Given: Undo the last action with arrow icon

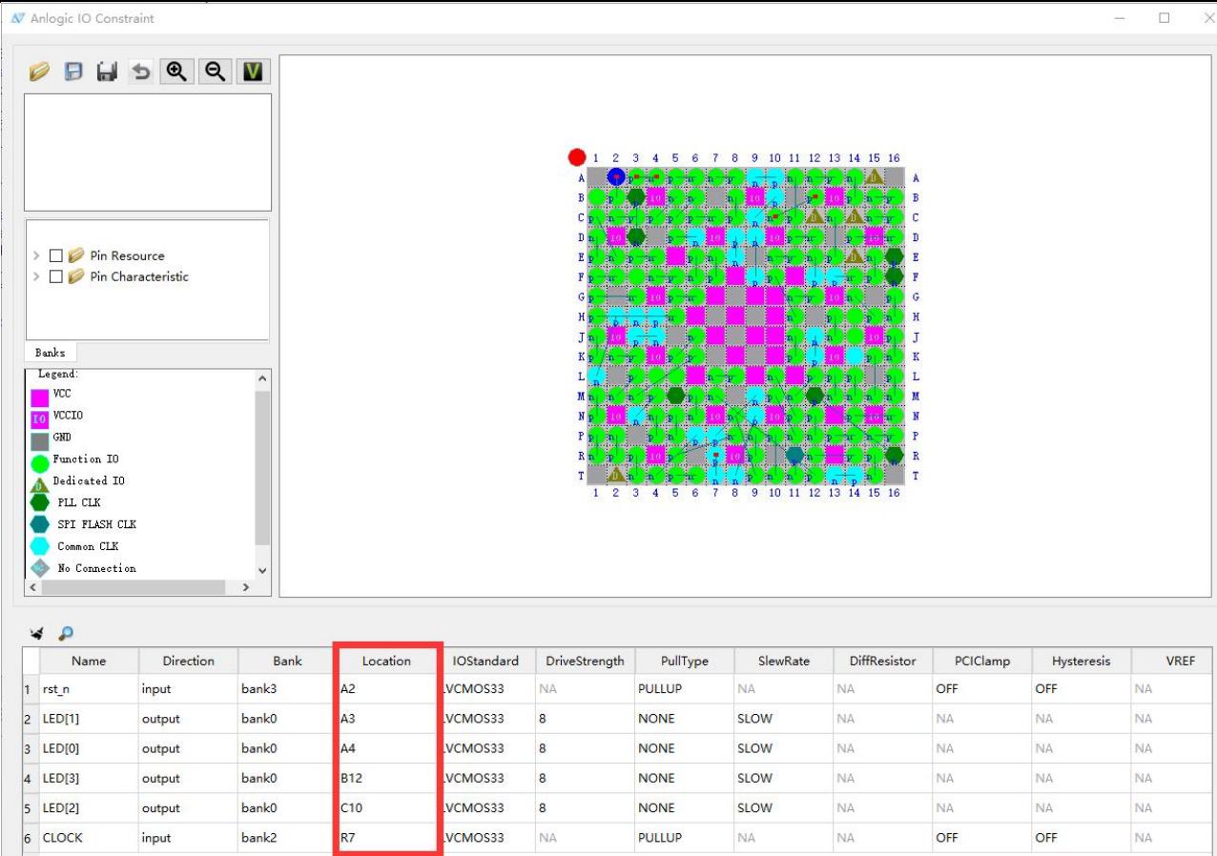Looking at the screenshot, I should pos(141,71).
